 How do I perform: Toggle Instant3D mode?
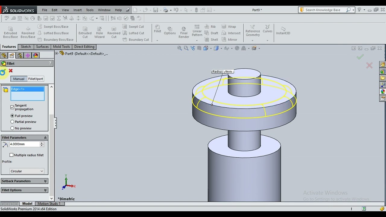click(283, 31)
